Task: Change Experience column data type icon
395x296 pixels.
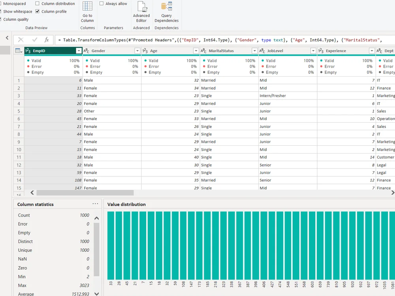Action: pyautogui.click(x=321, y=51)
